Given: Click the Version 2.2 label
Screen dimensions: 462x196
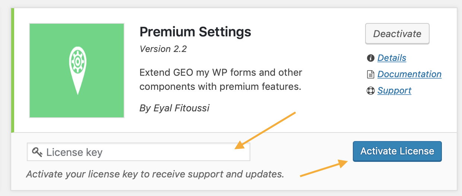Looking at the screenshot, I should tap(163, 49).
